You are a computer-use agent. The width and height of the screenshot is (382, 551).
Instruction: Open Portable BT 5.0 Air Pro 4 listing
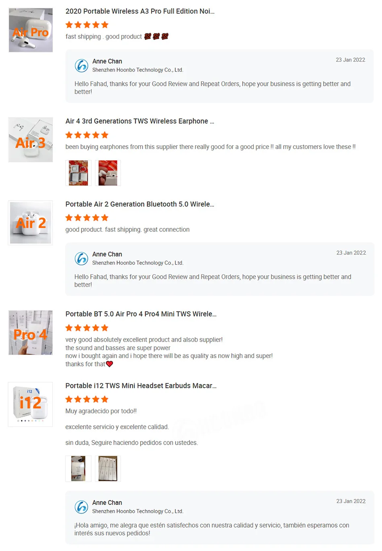point(141,314)
